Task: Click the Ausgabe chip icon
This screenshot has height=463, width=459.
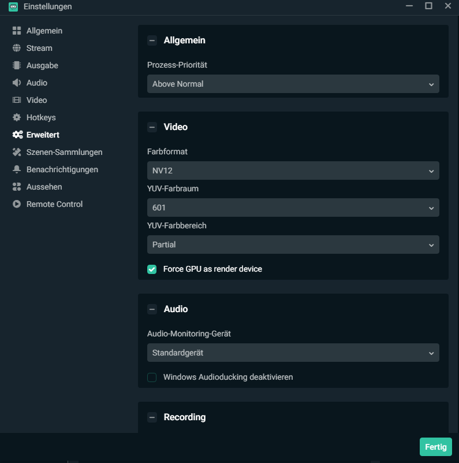Action: click(x=17, y=65)
